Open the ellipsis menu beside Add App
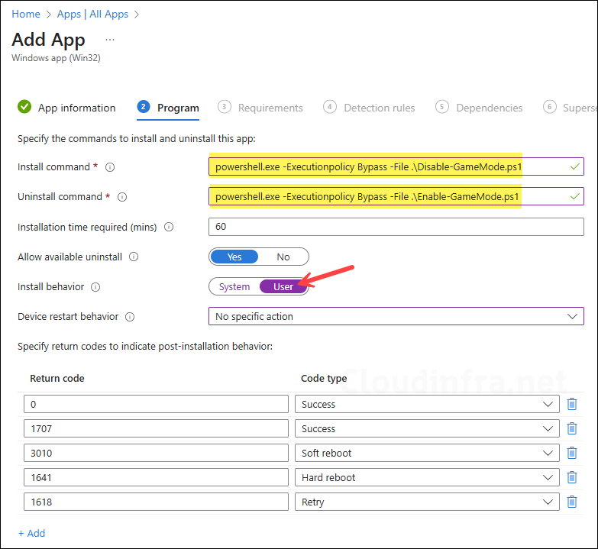 click(x=110, y=40)
